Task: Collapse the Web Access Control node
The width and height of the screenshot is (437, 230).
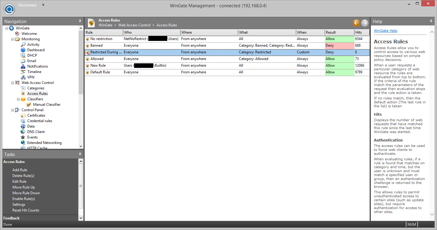Action: 13,83
